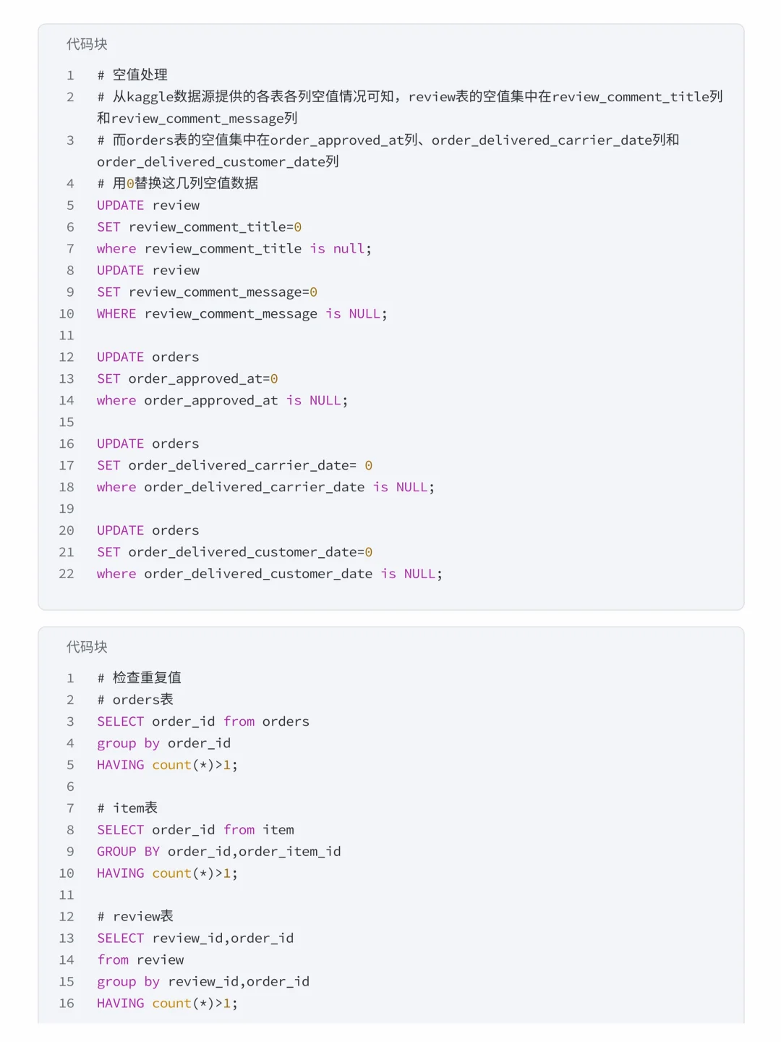The image size is (781, 1042).
Task: Click 'SET order_approved_at=0' line
Action: tap(187, 378)
